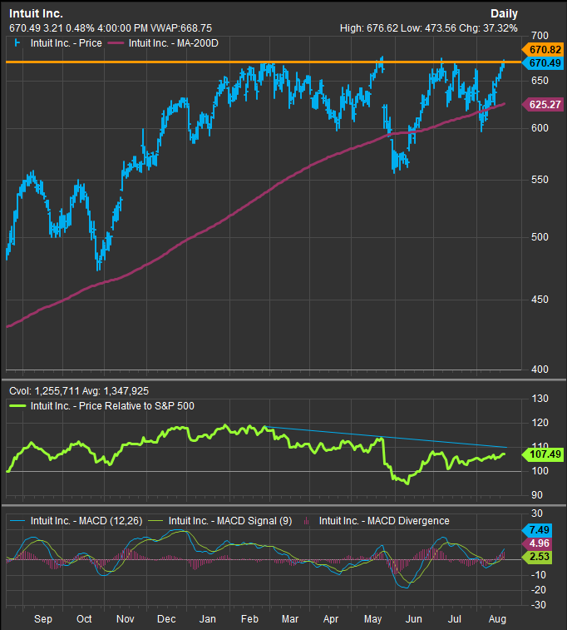Click the magenta 4.96 MACD value tag
Screen dimensions: 567x630
coord(537,543)
